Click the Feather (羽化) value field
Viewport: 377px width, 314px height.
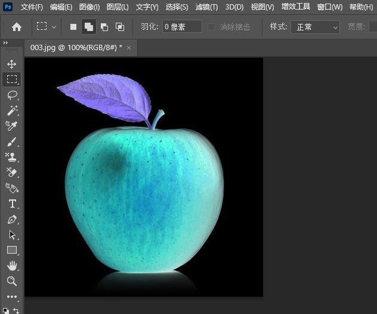pyautogui.click(x=182, y=26)
